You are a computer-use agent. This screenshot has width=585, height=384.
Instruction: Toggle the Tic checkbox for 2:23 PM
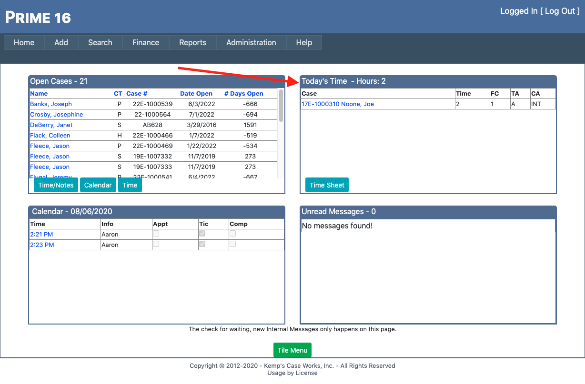click(202, 244)
